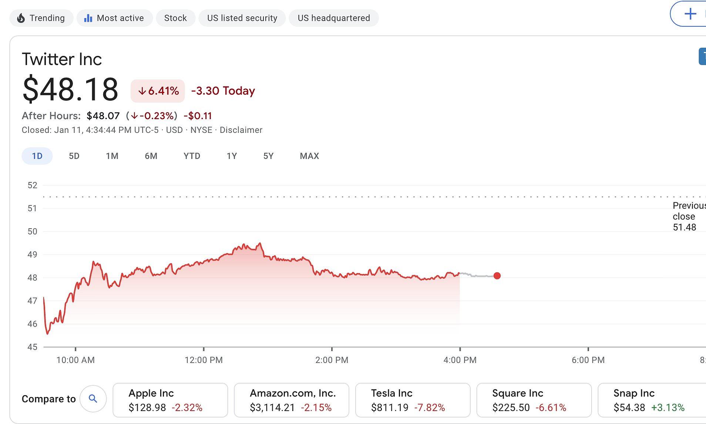The width and height of the screenshot is (706, 424).
Task: Compare with Tesla Inc card
Action: click(x=413, y=400)
